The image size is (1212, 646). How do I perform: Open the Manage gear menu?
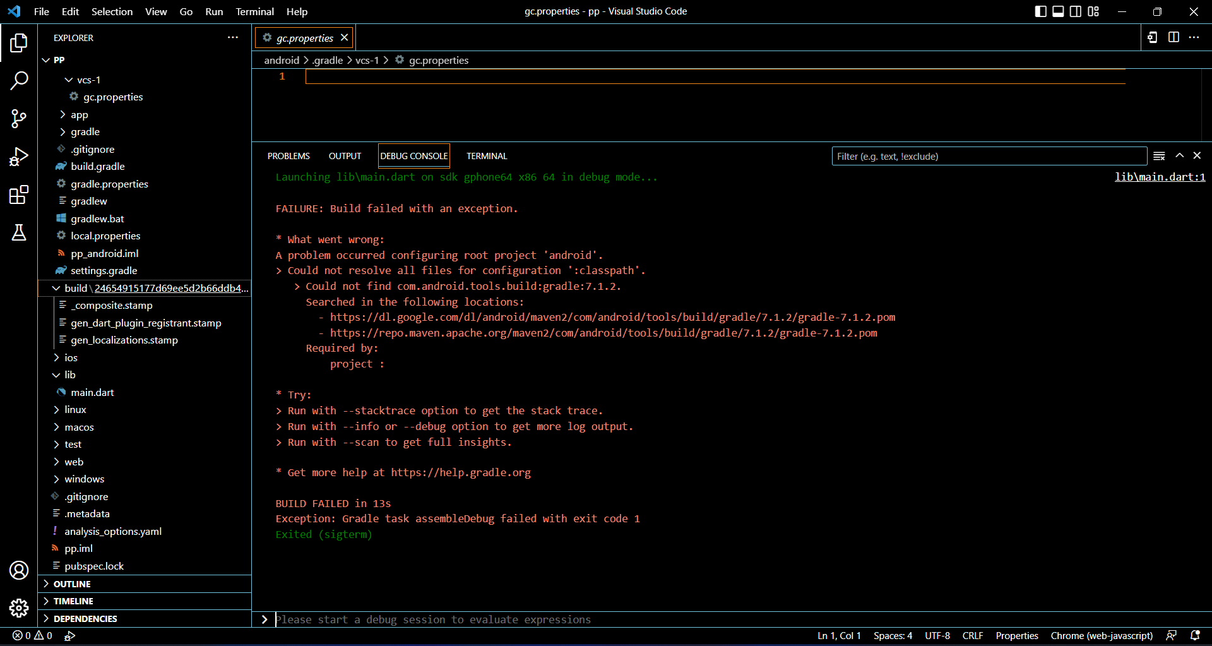click(x=19, y=608)
